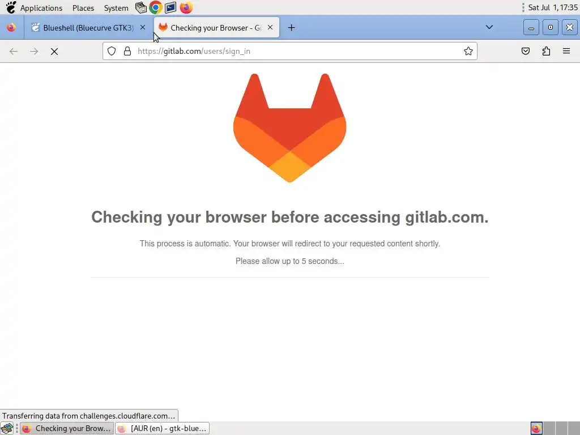This screenshot has width=580, height=435.
Task: Bookmark this page with the star icon
Action: pos(468,51)
